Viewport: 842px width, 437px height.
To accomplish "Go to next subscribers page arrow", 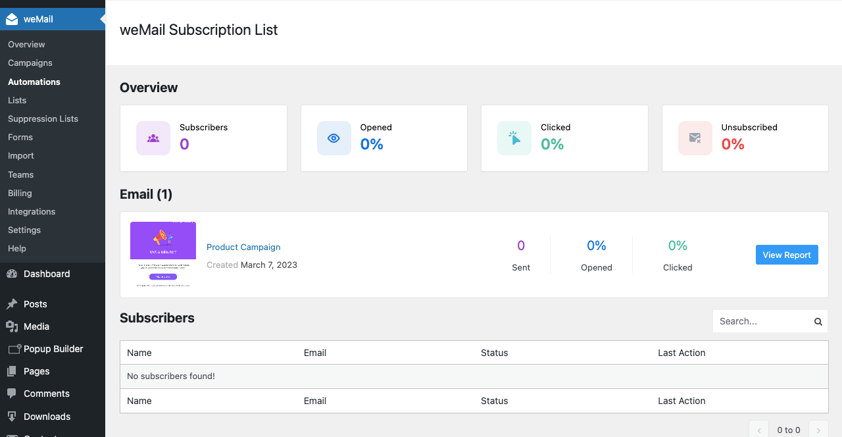I will (818, 430).
